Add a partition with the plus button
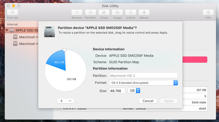219x122 pixels. [61, 101]
